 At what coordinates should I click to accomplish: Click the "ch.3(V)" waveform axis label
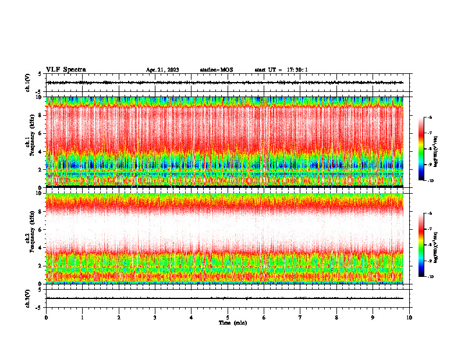28,298
